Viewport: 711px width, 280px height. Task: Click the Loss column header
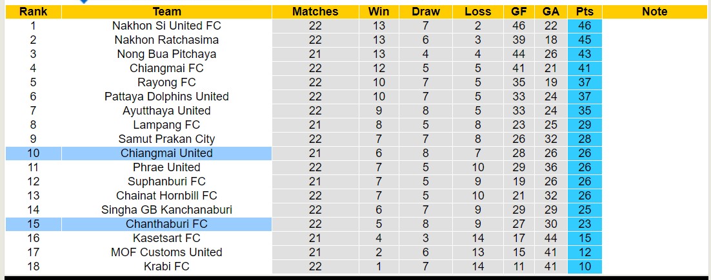477,12
